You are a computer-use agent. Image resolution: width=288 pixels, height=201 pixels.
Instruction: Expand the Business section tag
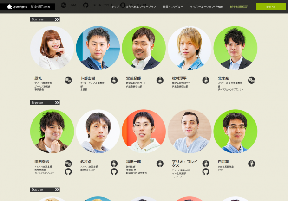45,19
